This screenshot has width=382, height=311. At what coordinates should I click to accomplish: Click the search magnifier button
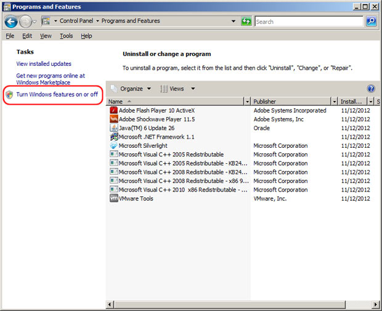pos(372,21)
